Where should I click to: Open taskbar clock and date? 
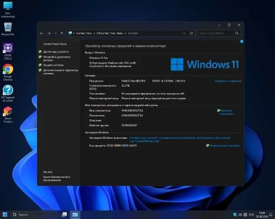(x=262, y=215)
